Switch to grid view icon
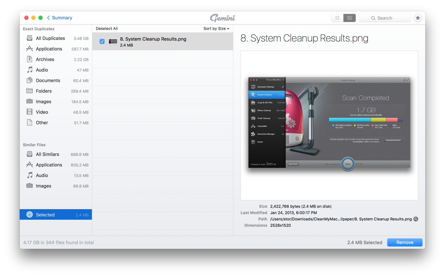This screenshot has width=445, height=277. pos(337,18)
